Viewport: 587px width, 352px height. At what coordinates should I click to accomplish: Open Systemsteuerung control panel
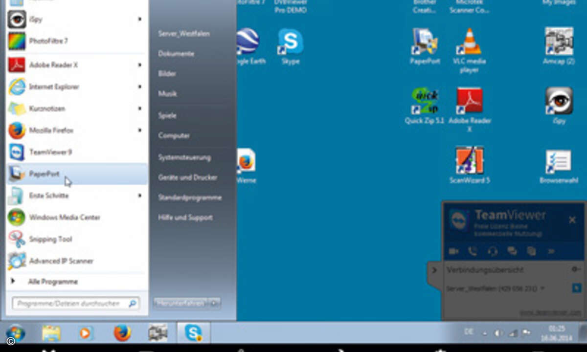[x=184, y=157]
